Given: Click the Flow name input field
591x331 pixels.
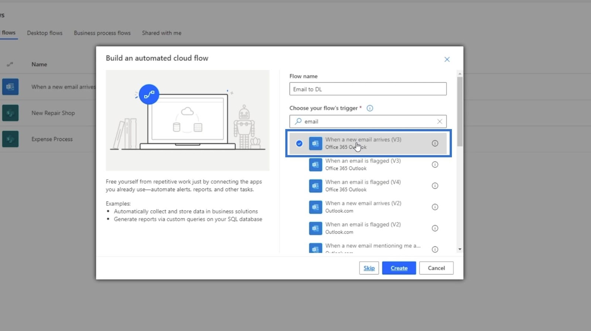Looking at the screenshot, I should (368, 89).
